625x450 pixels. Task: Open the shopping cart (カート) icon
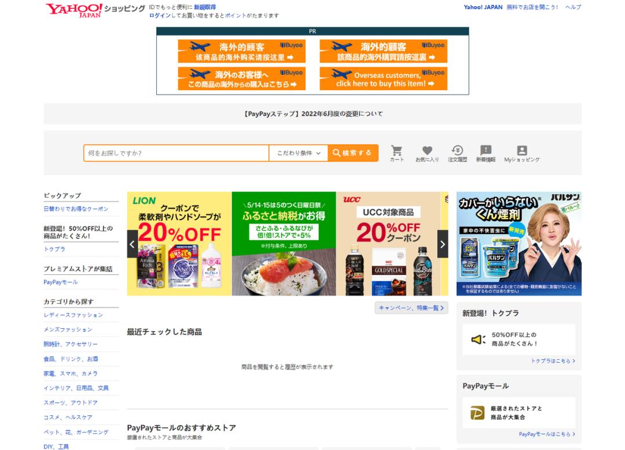[x=396, y=153]
